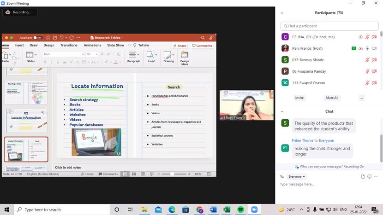Switch to slide sorter view icon
Image resolution: width=383 pixels, height=215 pixels.
tap(134, 174)
